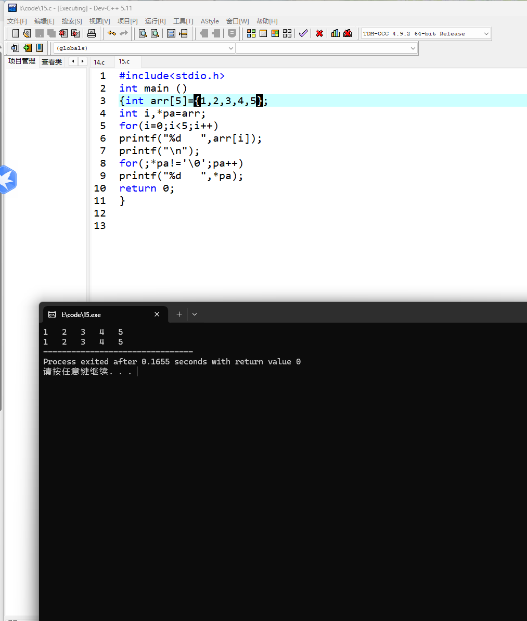
Task: Open the AStyle menu
Action: point(210,21)
